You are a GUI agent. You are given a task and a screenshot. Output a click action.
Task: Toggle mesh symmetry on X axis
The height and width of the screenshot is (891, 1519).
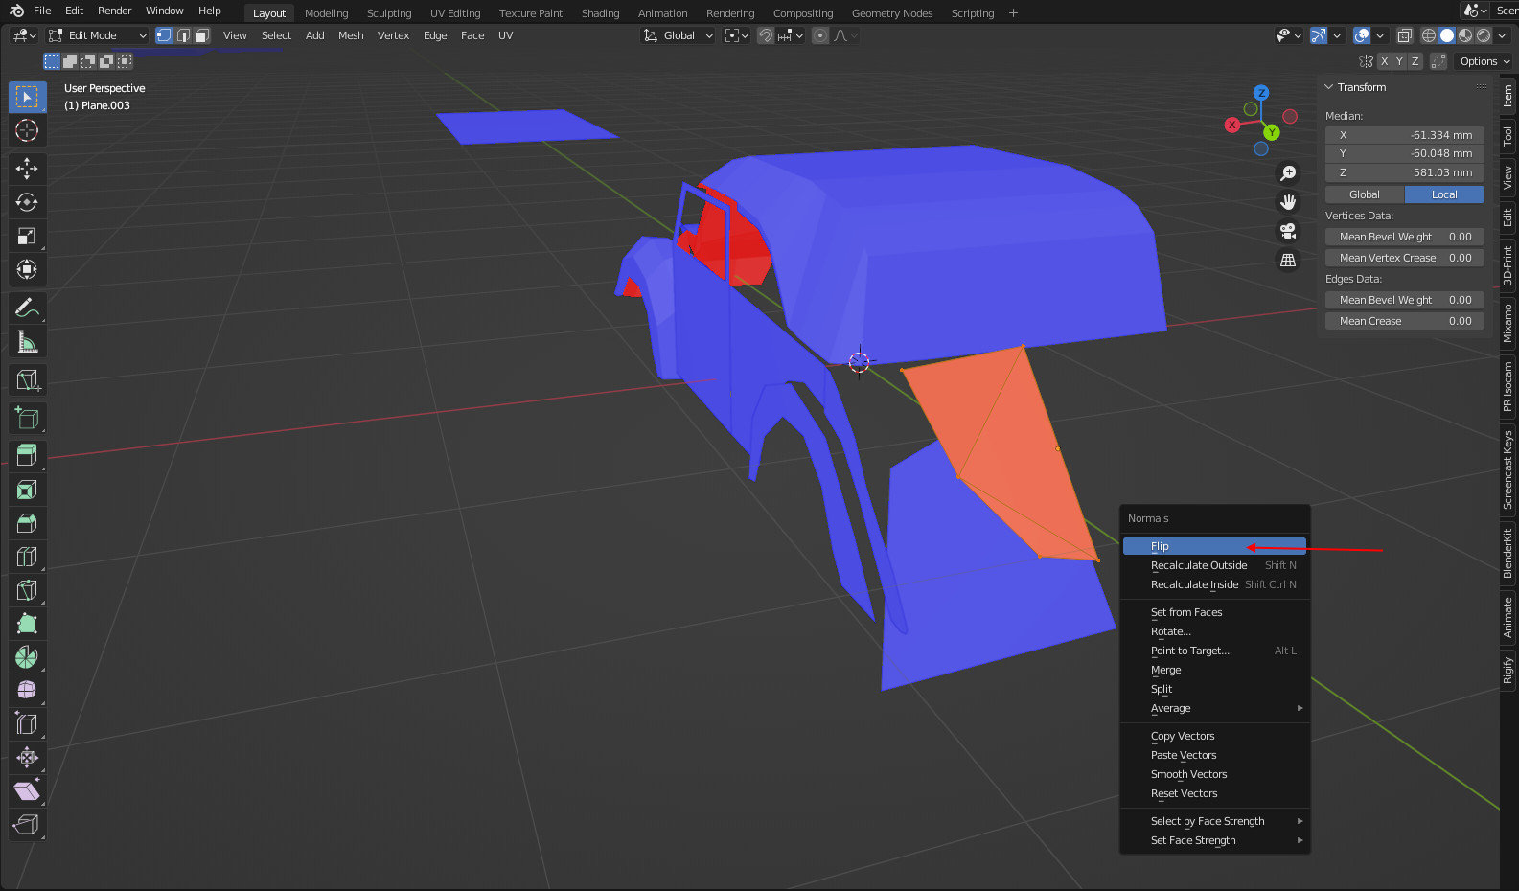click(1384, 61)
